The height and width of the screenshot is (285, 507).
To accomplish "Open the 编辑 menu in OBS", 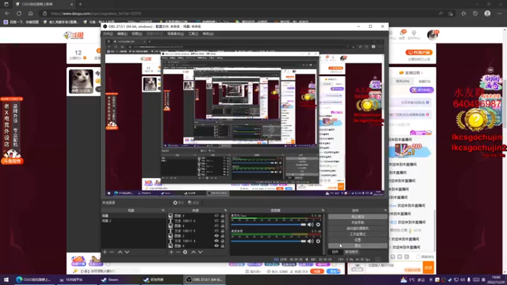I will pyautogui.click(x=122, y=34).
